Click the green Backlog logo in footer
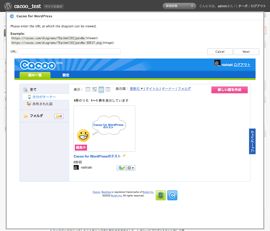This screenshot has width=270, height=231. pos(161,195)
